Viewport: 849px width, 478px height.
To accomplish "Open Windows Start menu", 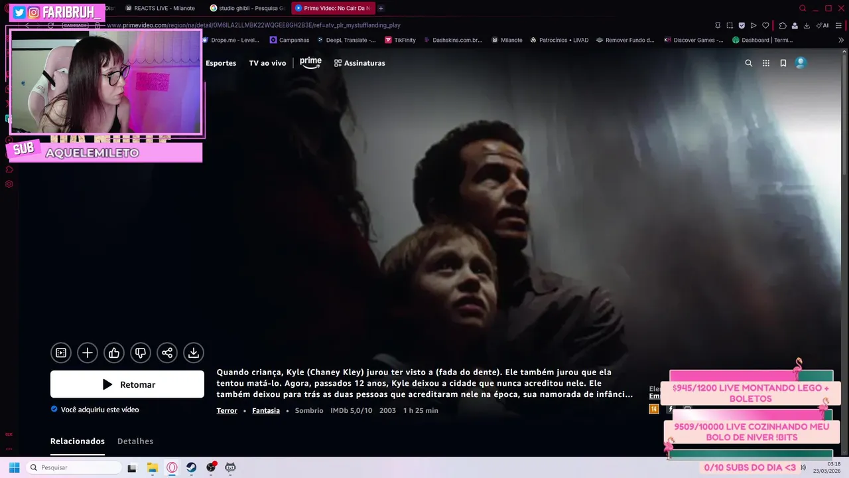I will (x=14, y=467).
